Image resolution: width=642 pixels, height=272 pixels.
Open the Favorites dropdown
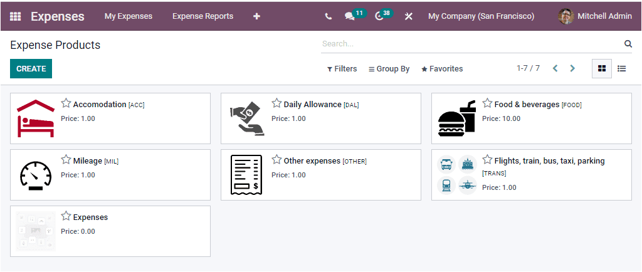(442, 69)
